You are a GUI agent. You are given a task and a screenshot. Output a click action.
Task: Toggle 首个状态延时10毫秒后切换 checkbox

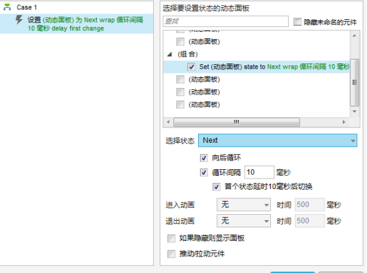217,187
